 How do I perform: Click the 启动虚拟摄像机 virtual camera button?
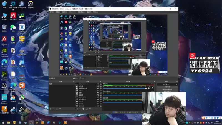[167, 89]
